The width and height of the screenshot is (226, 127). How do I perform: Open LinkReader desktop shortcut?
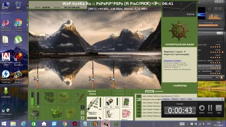pyautogui.click(x=6, y=93)
